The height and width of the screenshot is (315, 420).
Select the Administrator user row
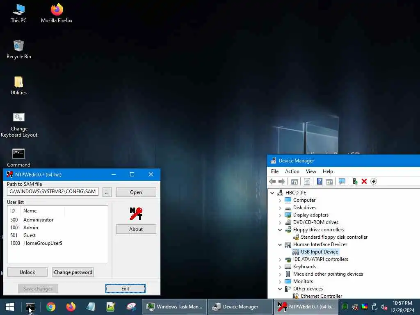[x=57, y=220]
